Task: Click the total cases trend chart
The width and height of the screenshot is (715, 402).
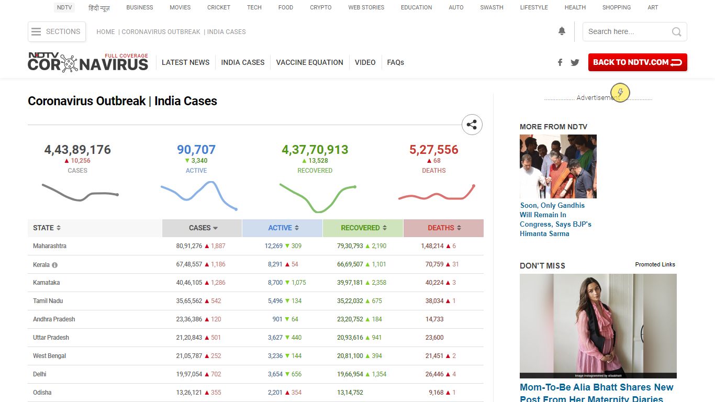Action: pos(80,193)
